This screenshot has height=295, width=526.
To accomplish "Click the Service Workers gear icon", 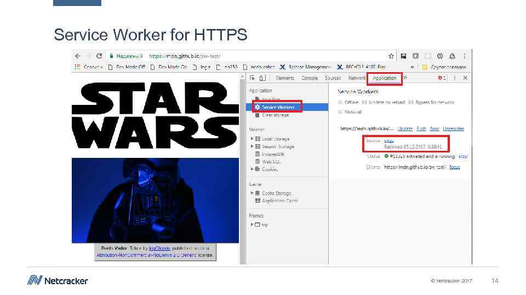I will [258, 107].
